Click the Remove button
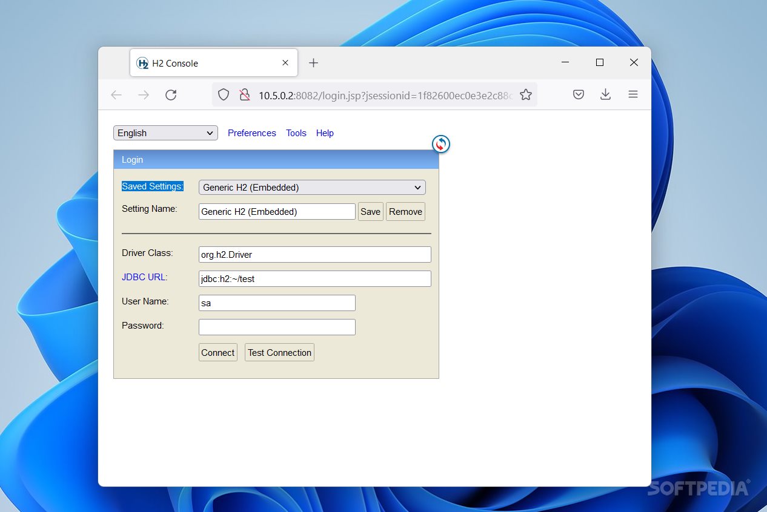767x512 pixels. 405,212
